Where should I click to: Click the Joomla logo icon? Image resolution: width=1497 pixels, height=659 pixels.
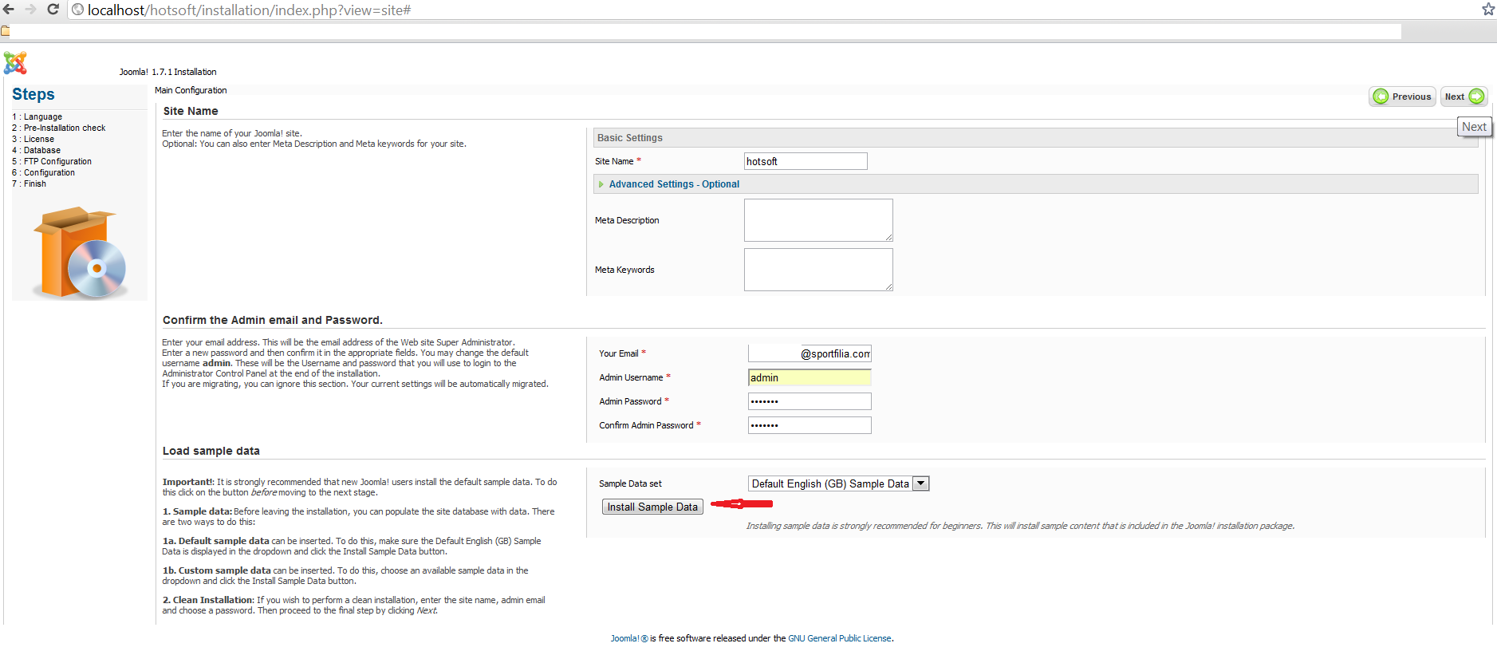click(x=15, y=63)
